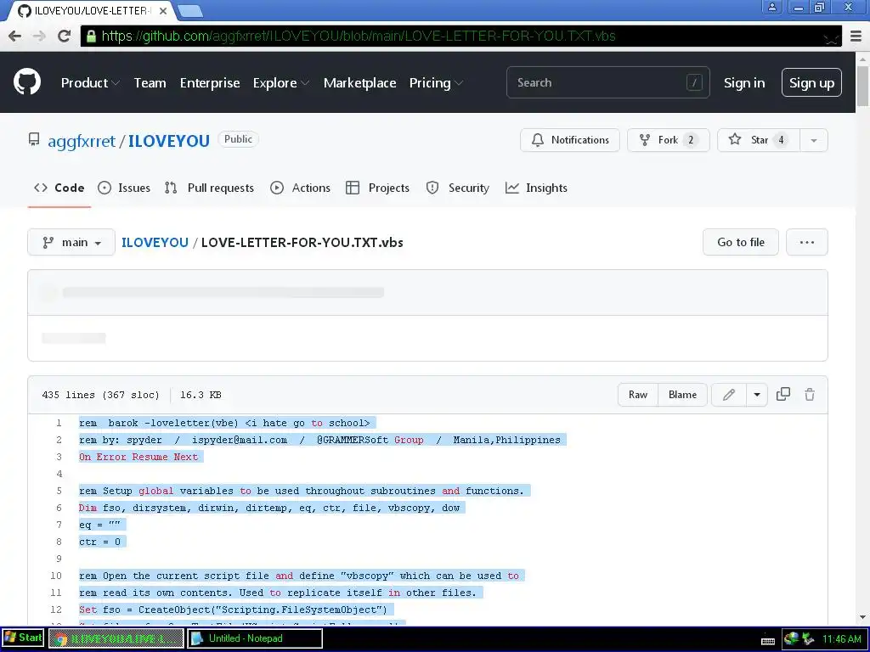Expand the Product dropdown menu

[x=90, y=82]
